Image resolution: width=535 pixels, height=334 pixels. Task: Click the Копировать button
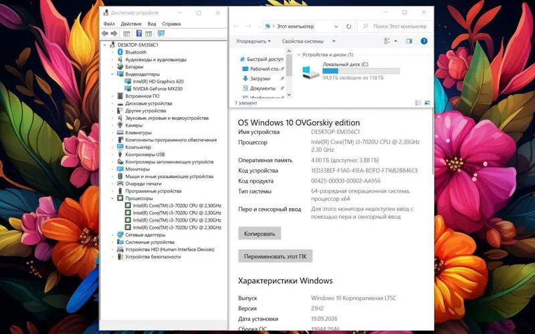click(x=259, y=234)
